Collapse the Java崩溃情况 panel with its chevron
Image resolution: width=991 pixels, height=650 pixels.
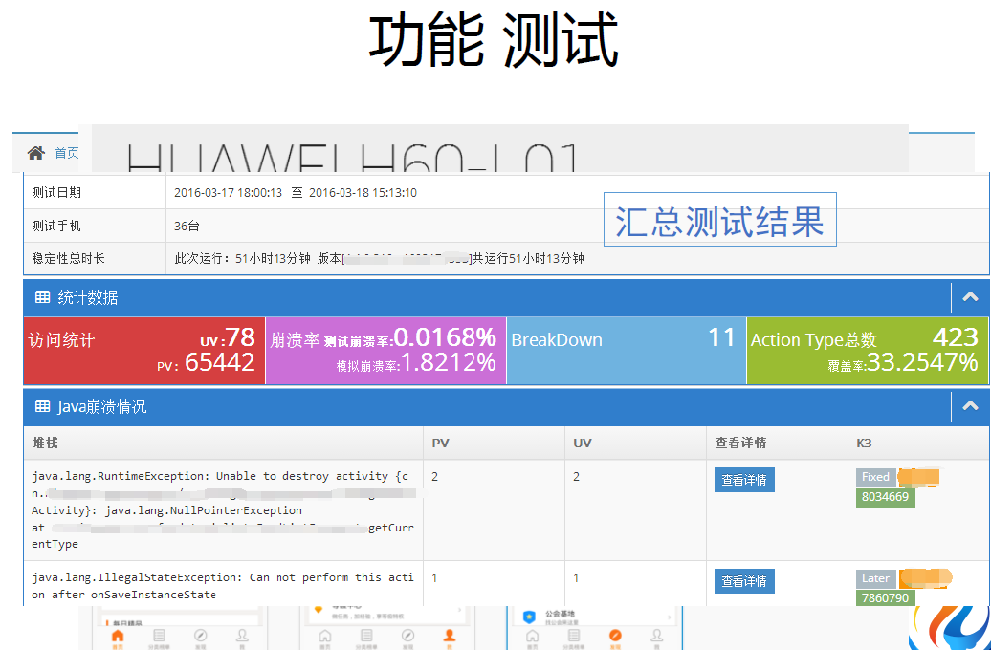coord(970,406)
